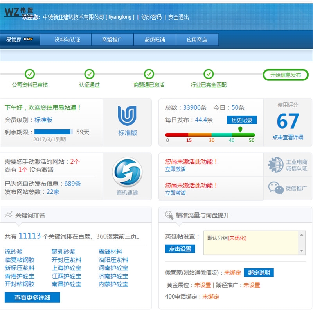Click the 公司资料已审核 green checkmark
The image size is (313, 313).
point(30,74)
